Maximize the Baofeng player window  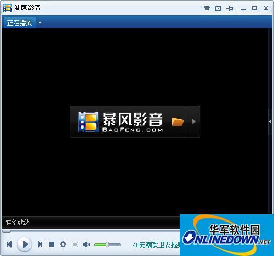[x=255, y=8]
